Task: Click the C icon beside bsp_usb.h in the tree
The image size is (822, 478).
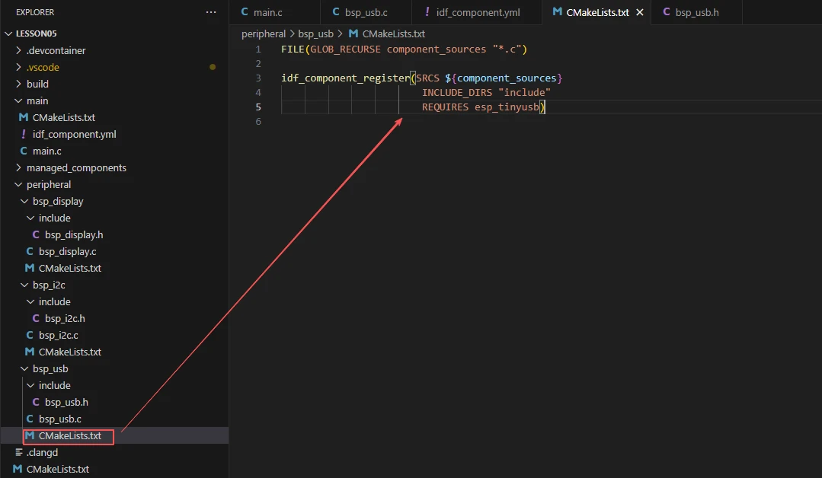Action: [x=36, y=402]
